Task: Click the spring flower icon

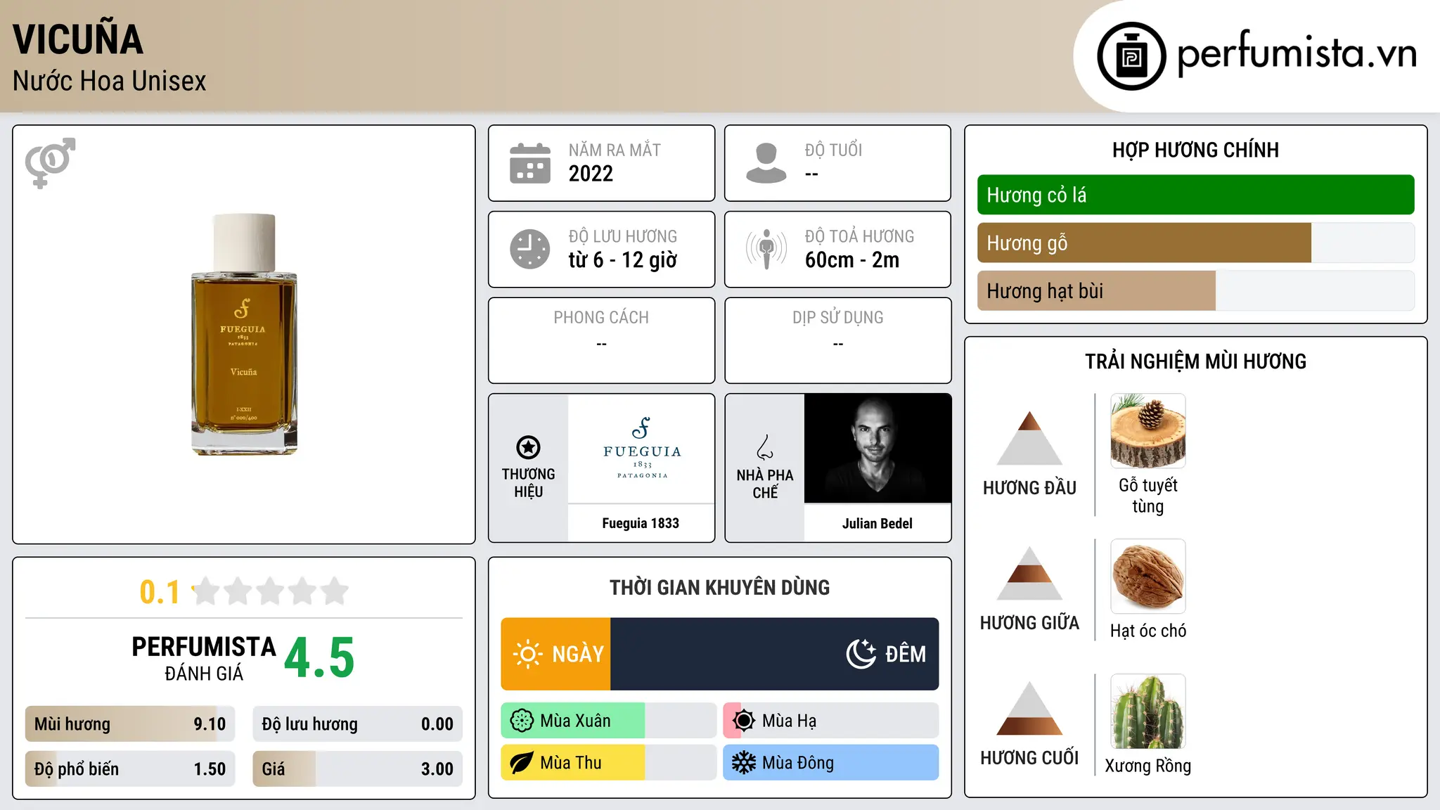Action: pos(522,721)
